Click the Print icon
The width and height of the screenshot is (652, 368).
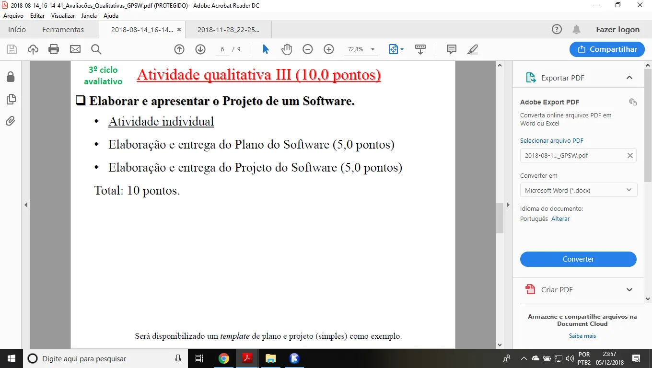pos(54,49)
